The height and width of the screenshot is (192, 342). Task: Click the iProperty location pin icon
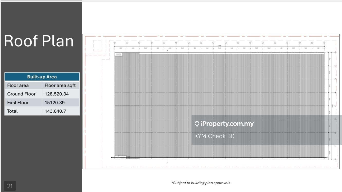tap(197, 124)
